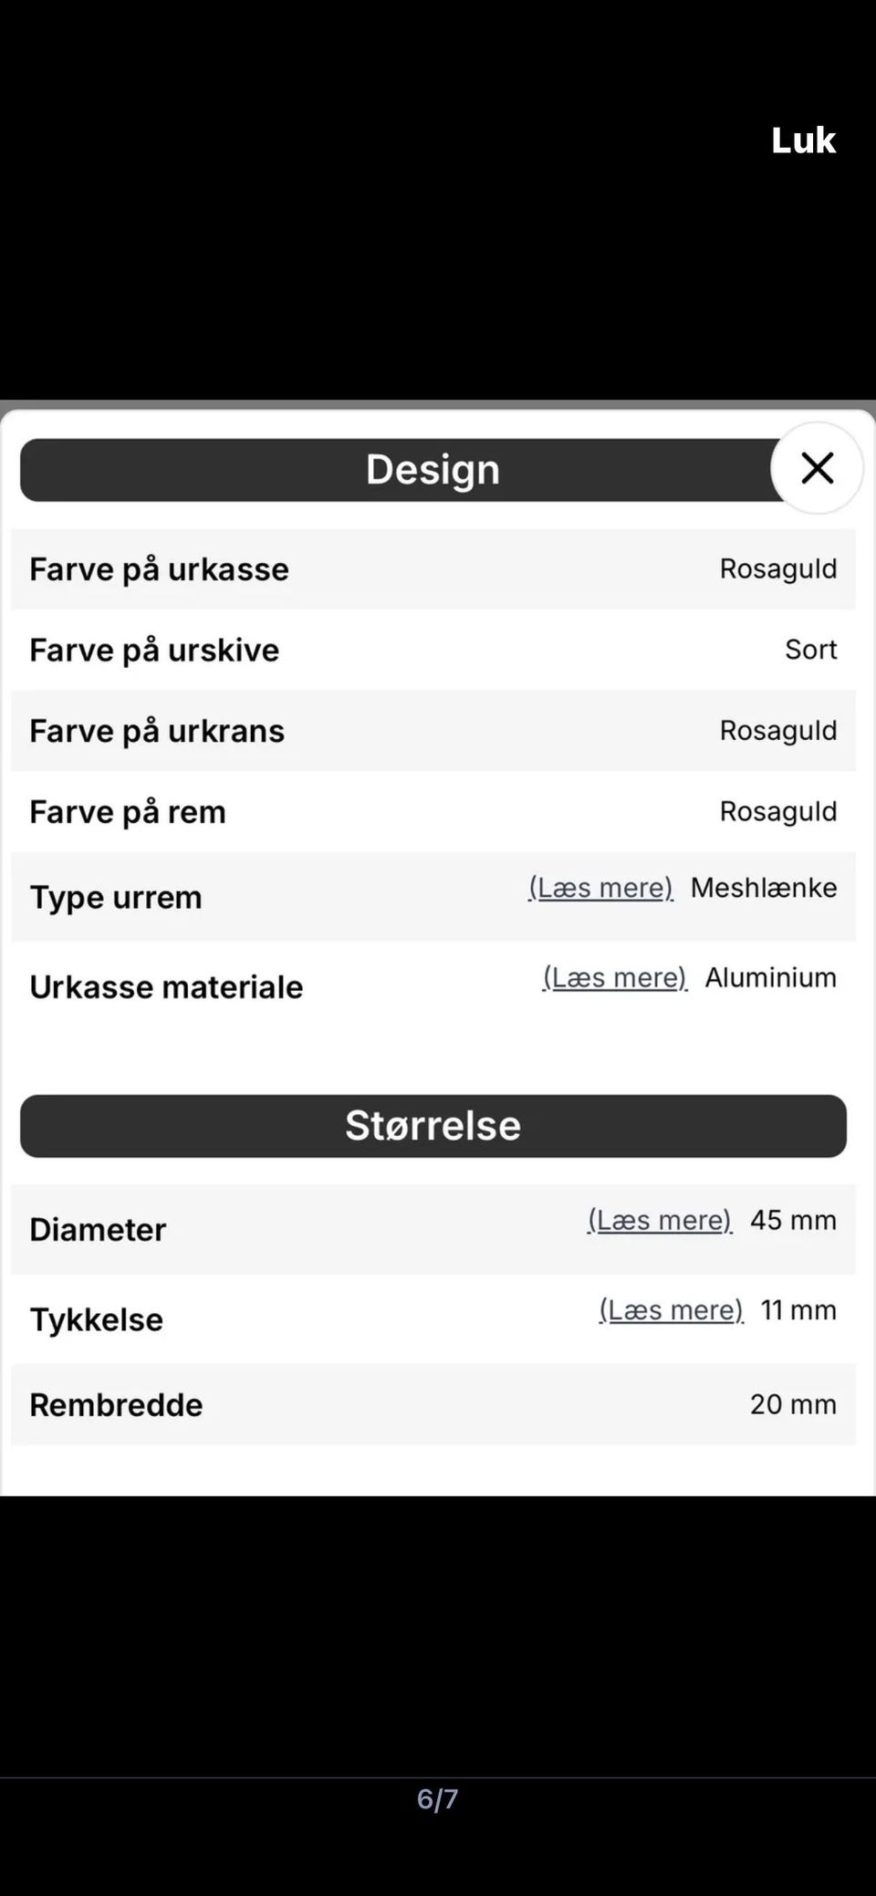Select the Farve på rem row

click(x=433, y=812)
